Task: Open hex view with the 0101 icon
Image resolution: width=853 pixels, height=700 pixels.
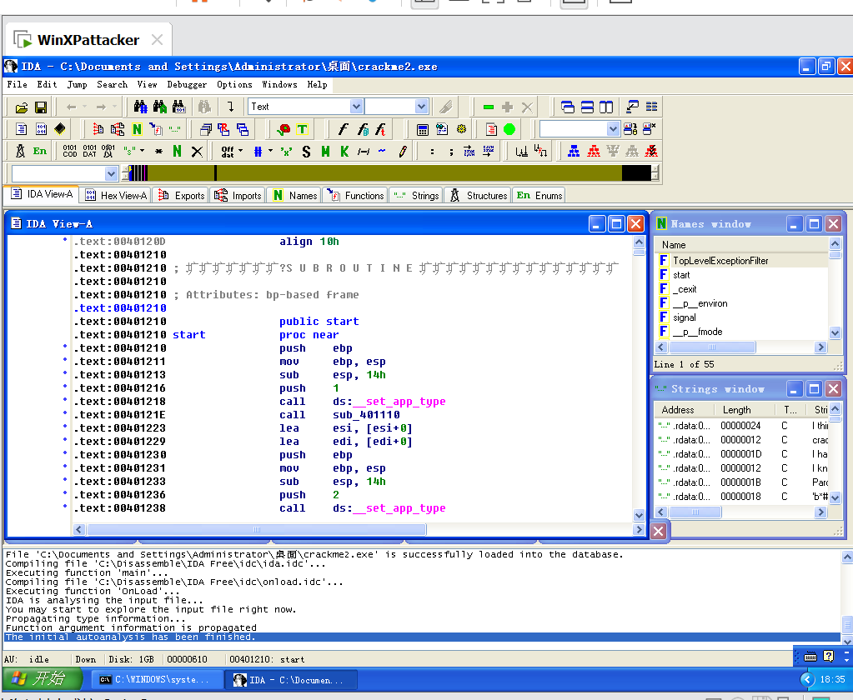Action: (x=42, y=129)
